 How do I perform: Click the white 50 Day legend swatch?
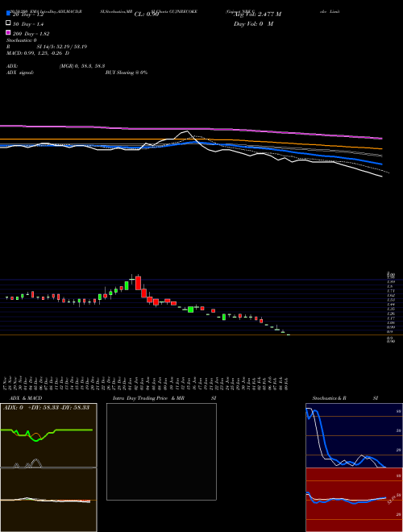click(x=8, y=23)
